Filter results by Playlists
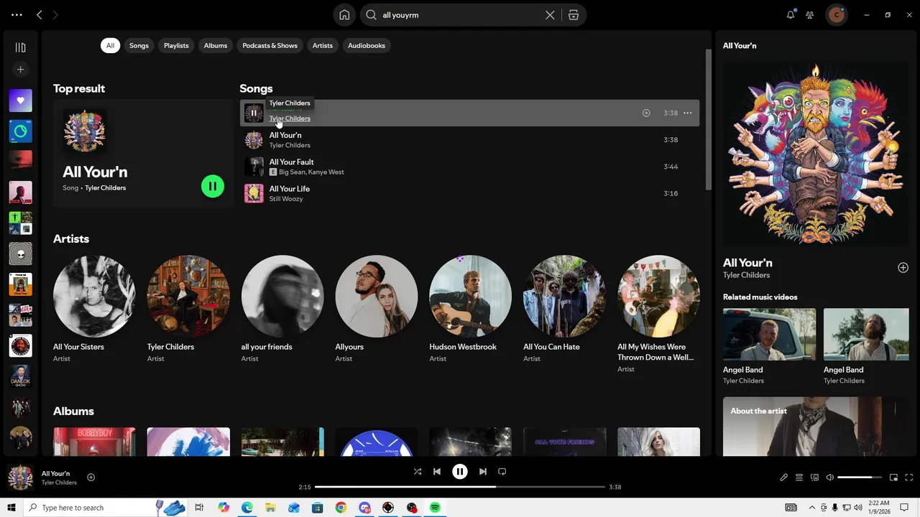Image resolution: width=920 pixels, height=517 pixels. [x=176, y=45]
